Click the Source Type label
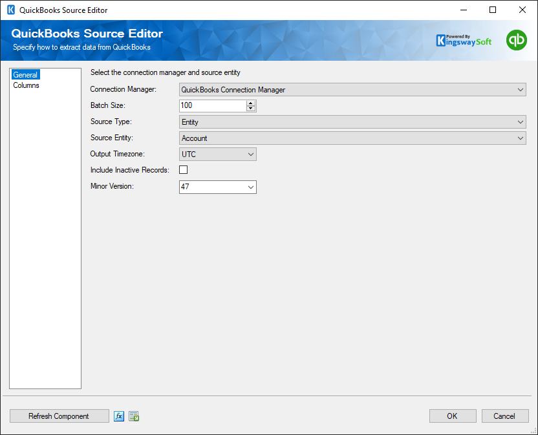This screenshot has height=435, width=538. [x=111, y=122]
